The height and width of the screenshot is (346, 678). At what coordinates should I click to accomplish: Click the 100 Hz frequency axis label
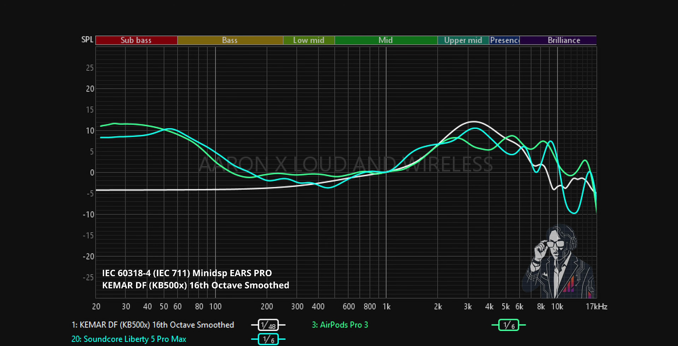coord(216,306)
